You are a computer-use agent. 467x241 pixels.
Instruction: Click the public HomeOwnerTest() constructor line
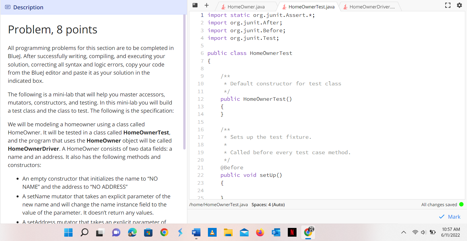click(x=256, y=99)
